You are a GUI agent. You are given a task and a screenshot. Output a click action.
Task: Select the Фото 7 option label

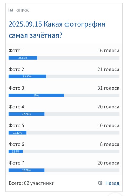coord(16,163)
